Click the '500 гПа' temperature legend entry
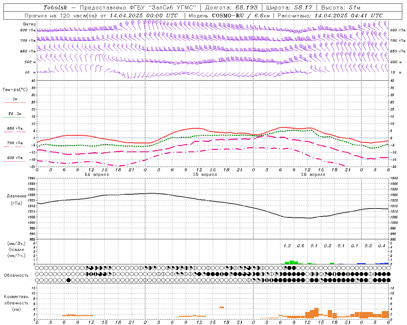This screenshot has width=407, height=325. (15, 158)
